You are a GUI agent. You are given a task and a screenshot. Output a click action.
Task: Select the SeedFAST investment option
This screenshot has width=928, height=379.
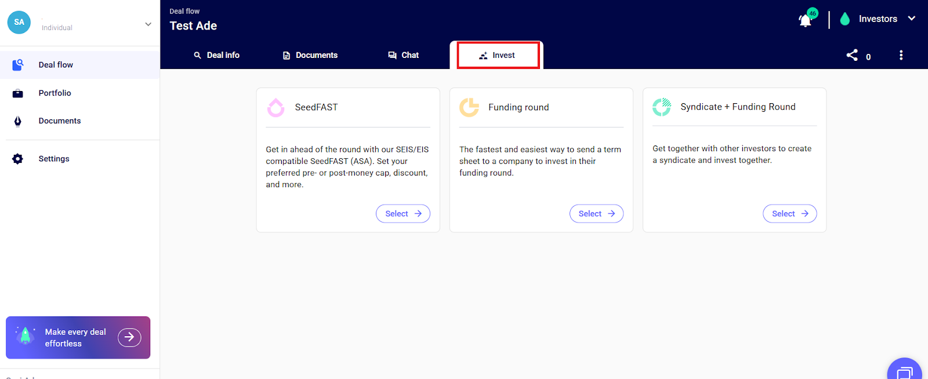[x=403, y=213]
